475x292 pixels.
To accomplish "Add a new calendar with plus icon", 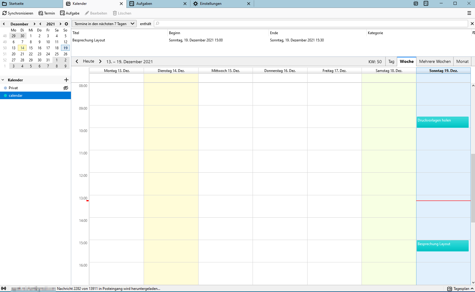I will pos(66,80).
